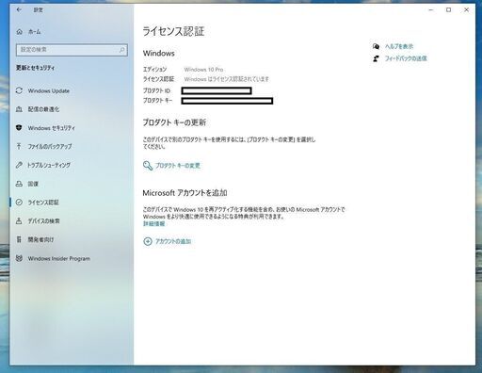
Task: Click フィードバックの送信 link
Action: click(406, 58)
